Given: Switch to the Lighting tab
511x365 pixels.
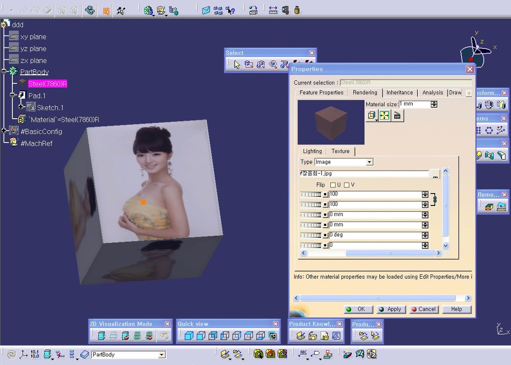Looking at the screenshot, I should (x=312, y=151).
